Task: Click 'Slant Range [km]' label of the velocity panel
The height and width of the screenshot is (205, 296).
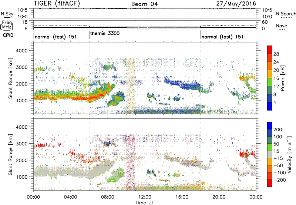Action: coord(11,154)
